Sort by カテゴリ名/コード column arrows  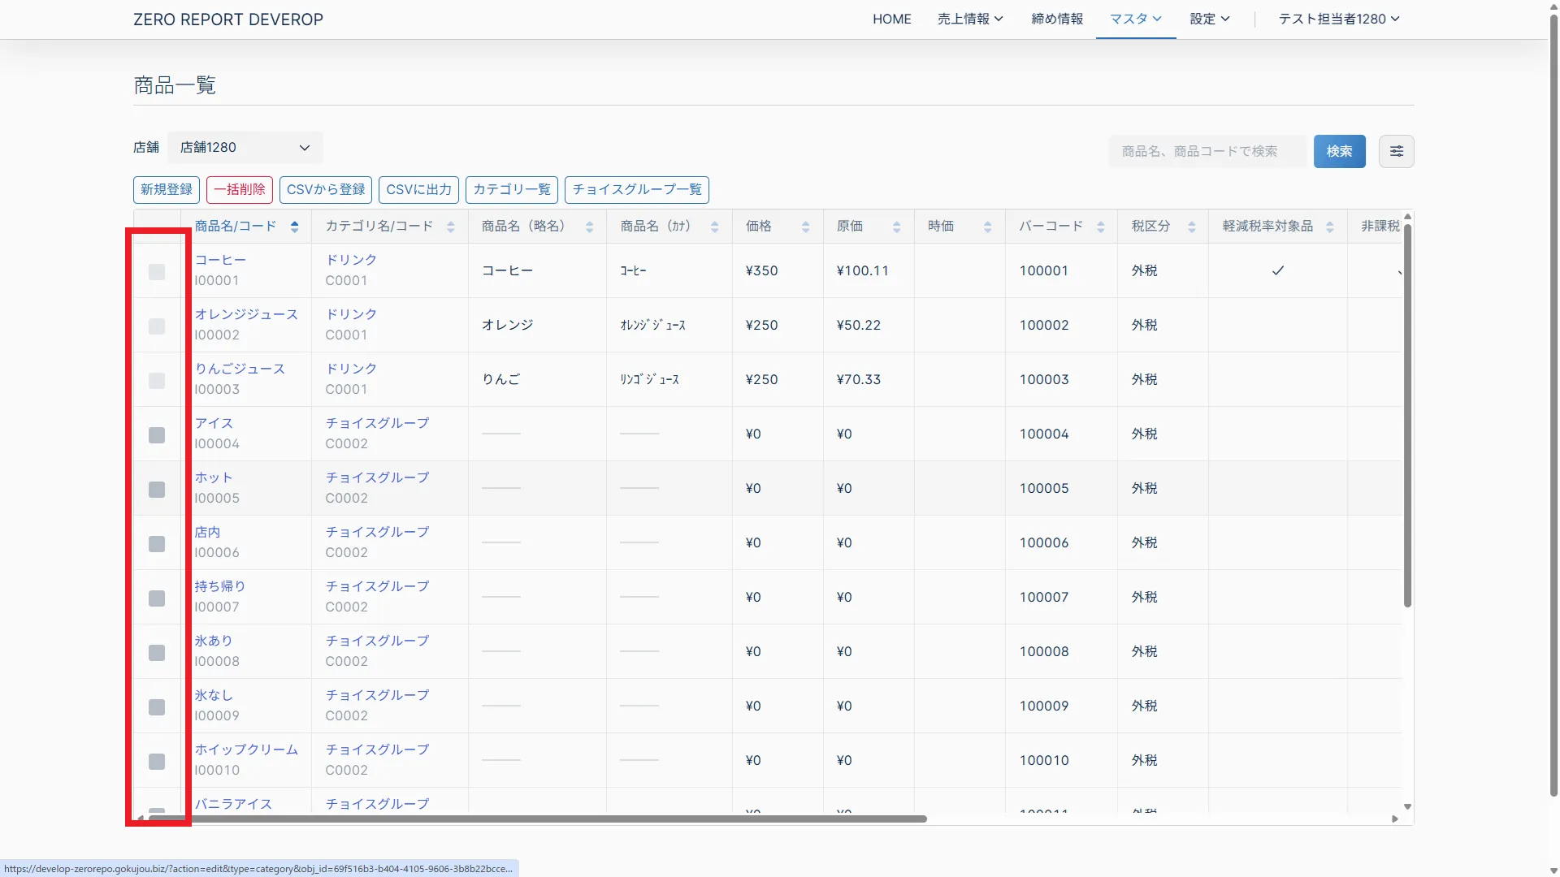[x=450, y=227]
